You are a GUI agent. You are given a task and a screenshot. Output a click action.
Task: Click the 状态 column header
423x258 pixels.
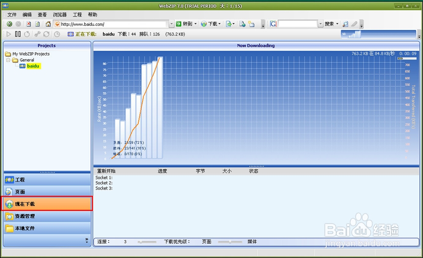click(x=253, y=171)
